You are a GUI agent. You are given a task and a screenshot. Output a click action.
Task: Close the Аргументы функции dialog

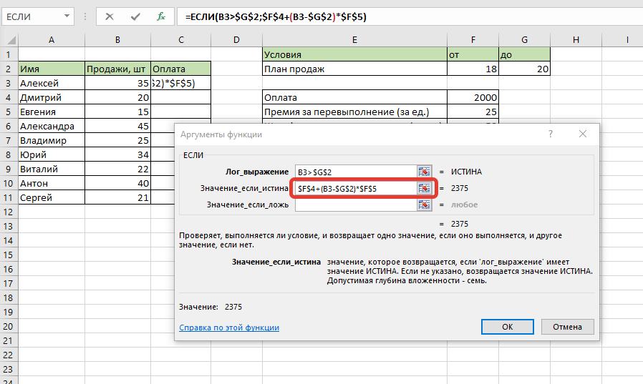coord(583,134)
